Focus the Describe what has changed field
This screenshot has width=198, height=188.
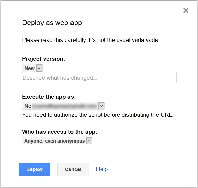(99, 78)
